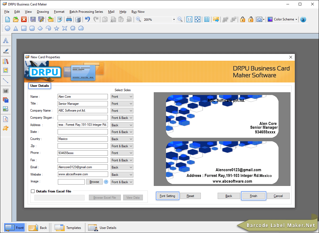The width and height of the screenshot is (319, 233).
Task: Open Select Sides dropdown for Name
Action: click(122, 97)
